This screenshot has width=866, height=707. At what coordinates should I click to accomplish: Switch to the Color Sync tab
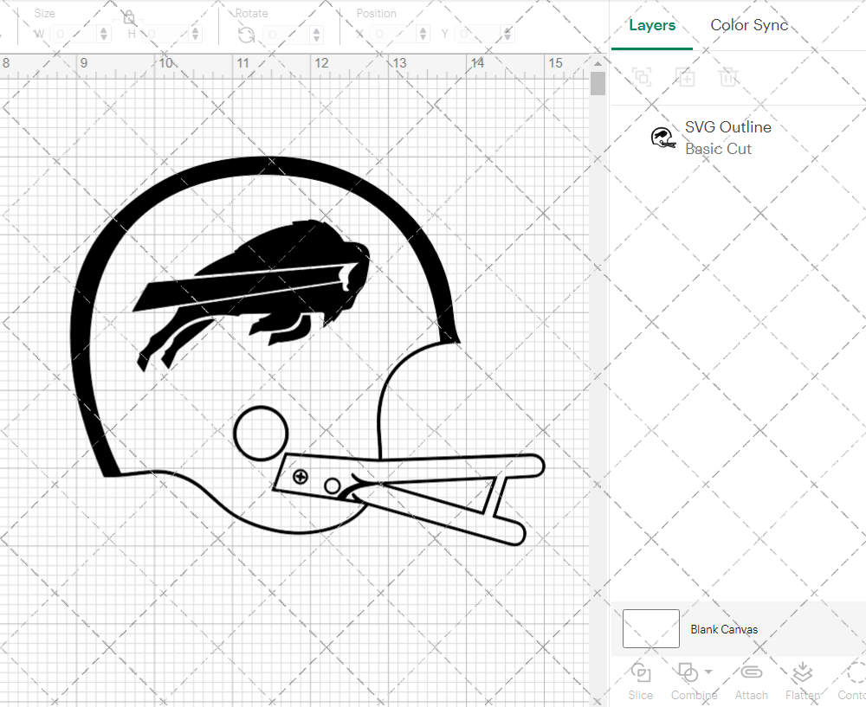pyautogui.click(x=749, y=25)
